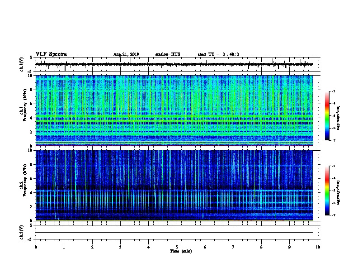
Task: Click the "10" tick on the time axis
Action: 318,247
